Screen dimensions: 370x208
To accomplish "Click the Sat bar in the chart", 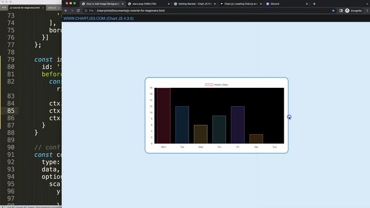I will click(256, 139).
